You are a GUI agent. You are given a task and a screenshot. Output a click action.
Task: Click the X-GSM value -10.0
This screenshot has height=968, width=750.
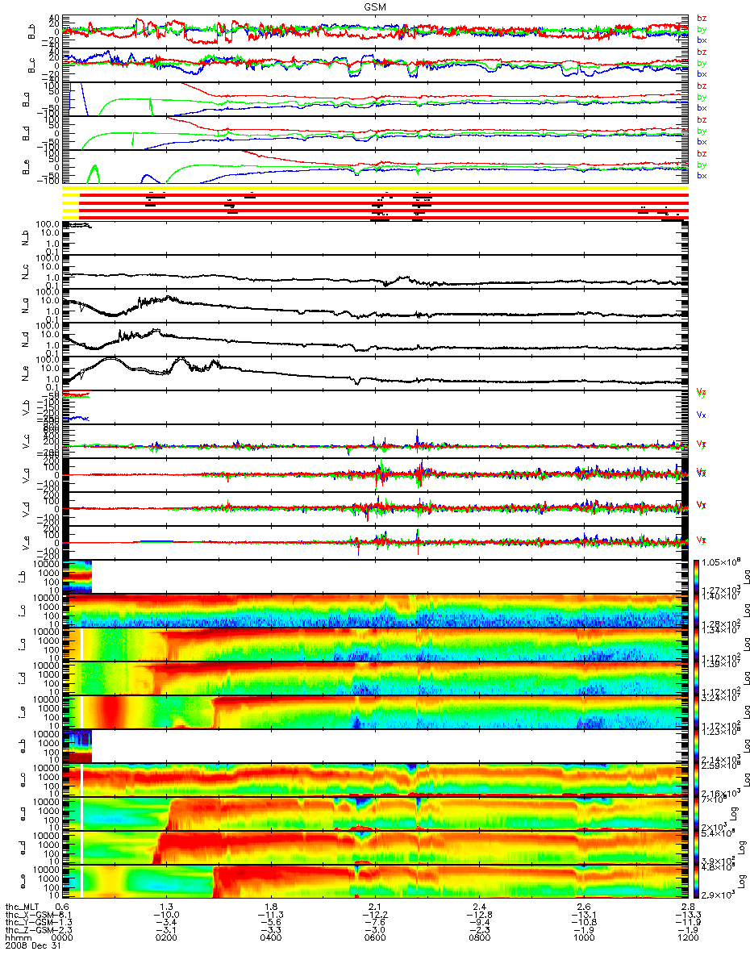click(x=167, y=914)
